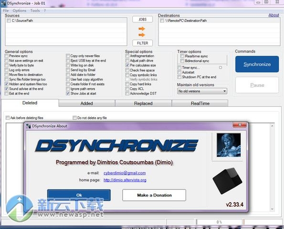Click the DSynchronize About dialog title icon
The width and height of the screenshot is (284, 229).
29,126
